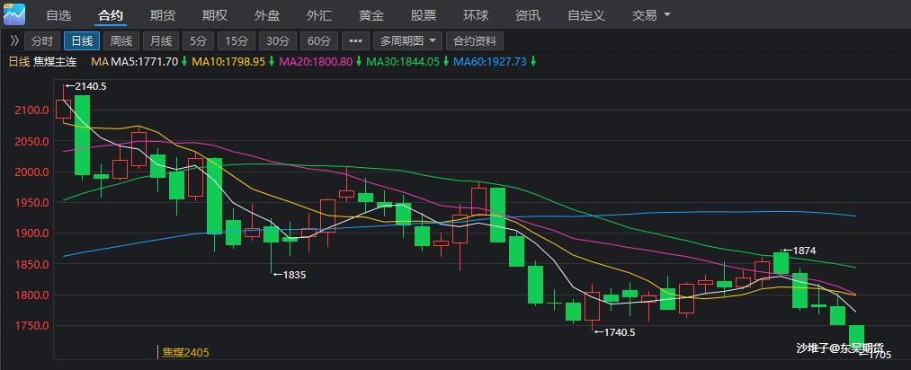This screenshot has height=370, width=911.
Task: Switch chart to 分时 view
Action: click(x=42, y=40)
